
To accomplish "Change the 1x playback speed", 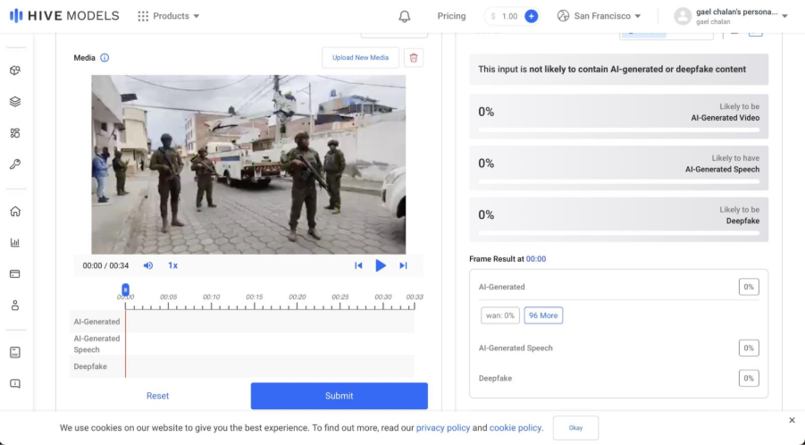I will pos(172,265).
